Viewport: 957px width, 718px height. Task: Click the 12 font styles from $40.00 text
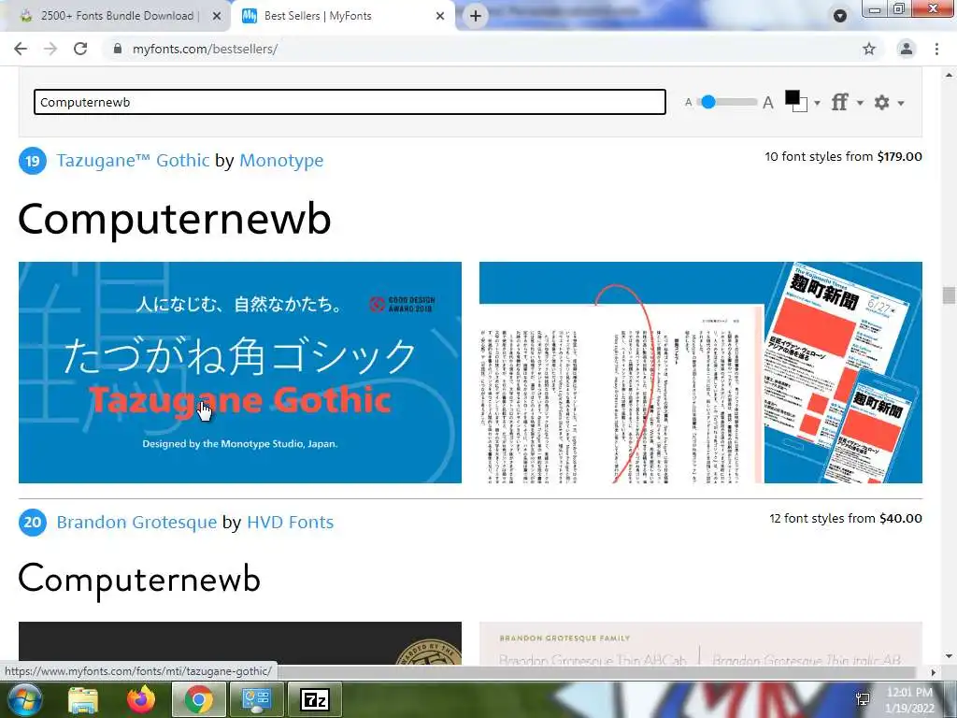click(845, 518)
